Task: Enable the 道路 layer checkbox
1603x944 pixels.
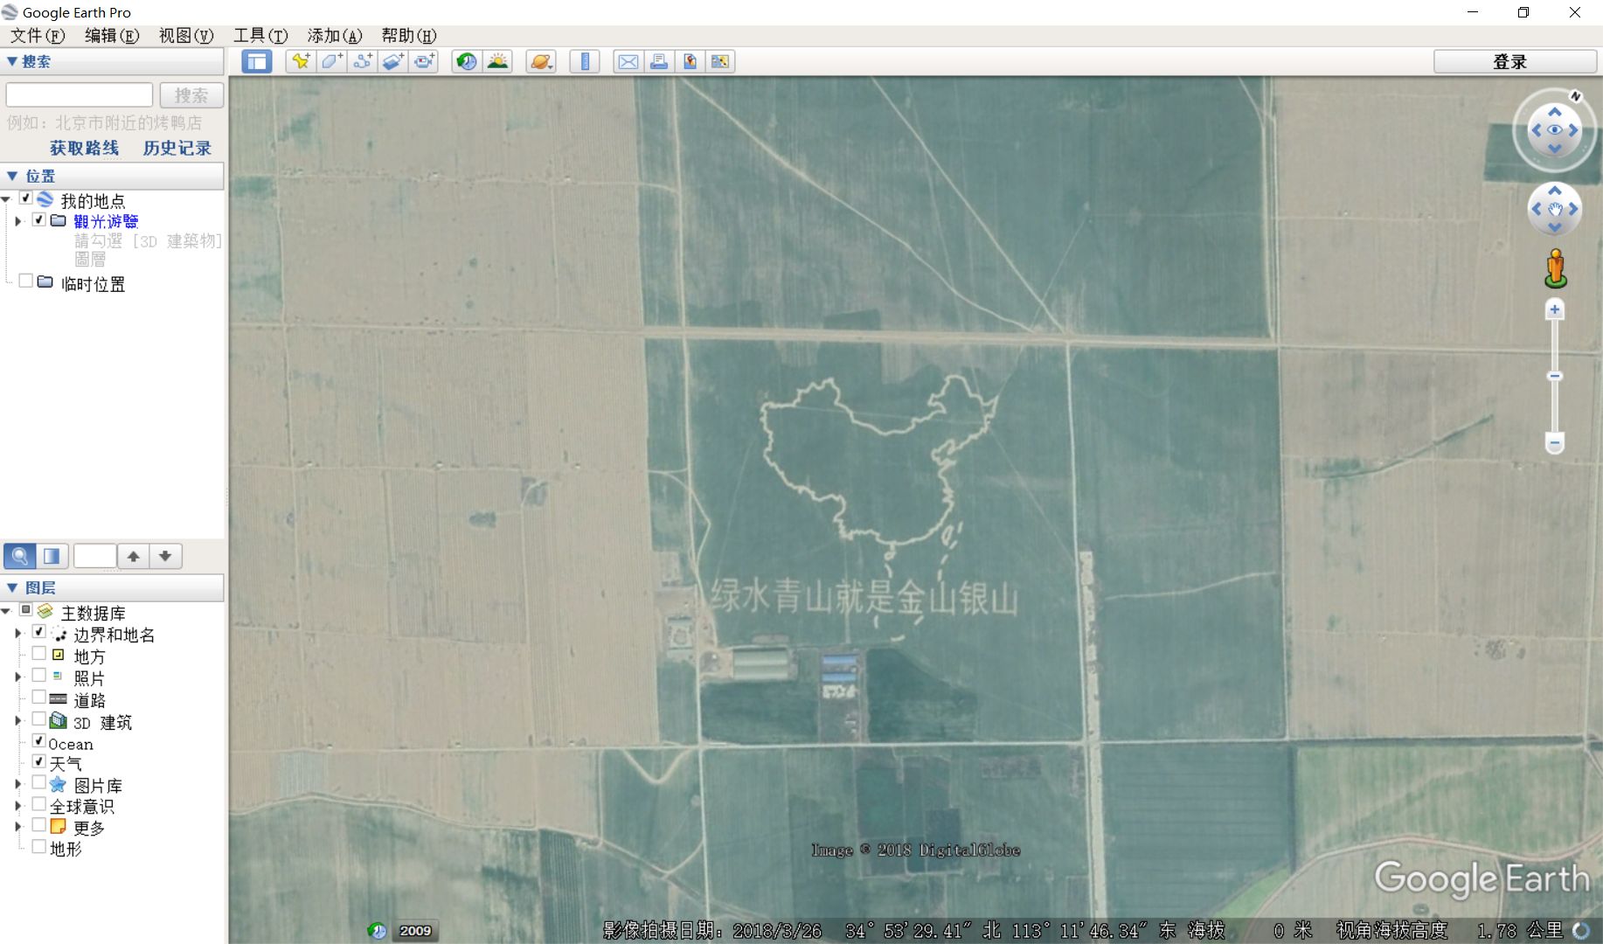Action: point(39,697)
